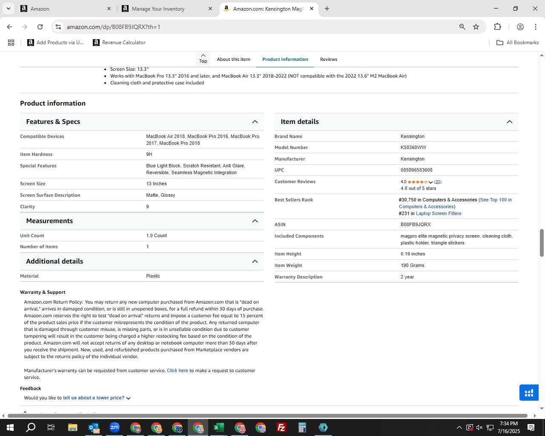The height and width of the screenshot is (436, 545).
Task: Open Windows taskbar search
Action: (31, 427)
